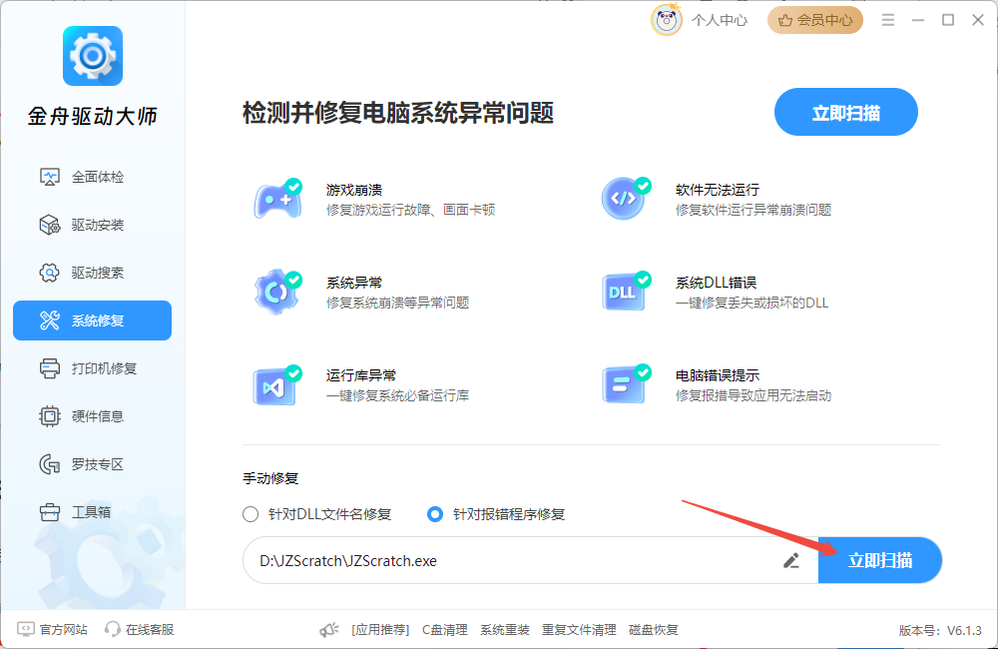Click the 手动修复 section label

pyautogui.click(x=270, y=478)
